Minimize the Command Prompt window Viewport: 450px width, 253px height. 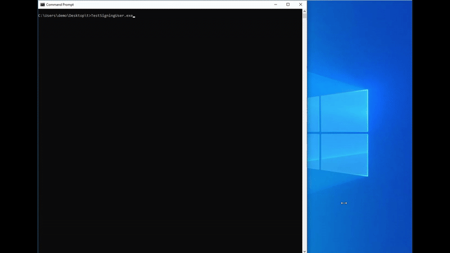(x=275, y=4)
